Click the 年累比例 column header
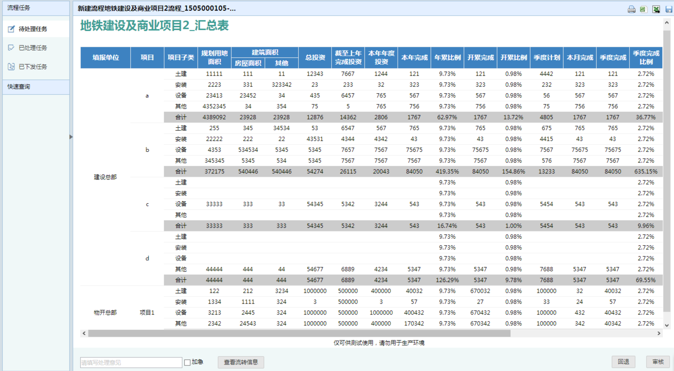 [447, 58]
